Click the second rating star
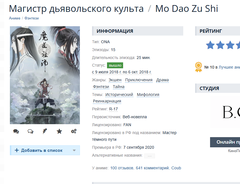240x184 pixels. pos(220,45)
